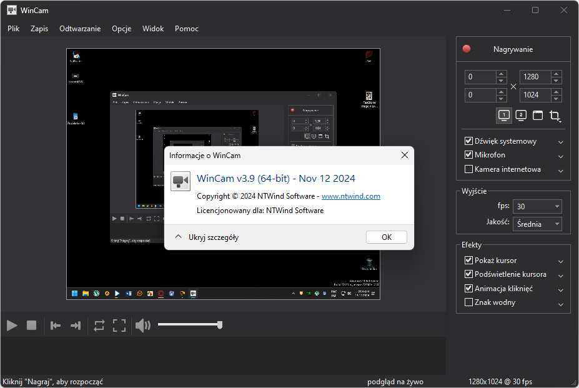Expand Kamera internetowa options chevron
Screen dimensions: 579x388
pos(560,171)
